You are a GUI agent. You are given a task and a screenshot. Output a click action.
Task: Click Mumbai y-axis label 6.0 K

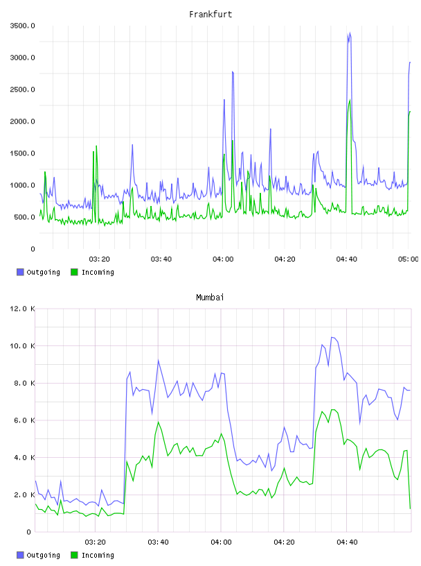(24, 420)
